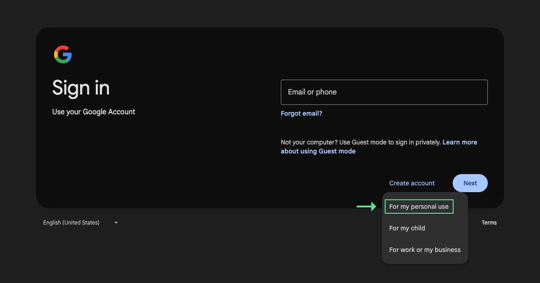
Task: Select For work or my business
Action: [425, 250]
